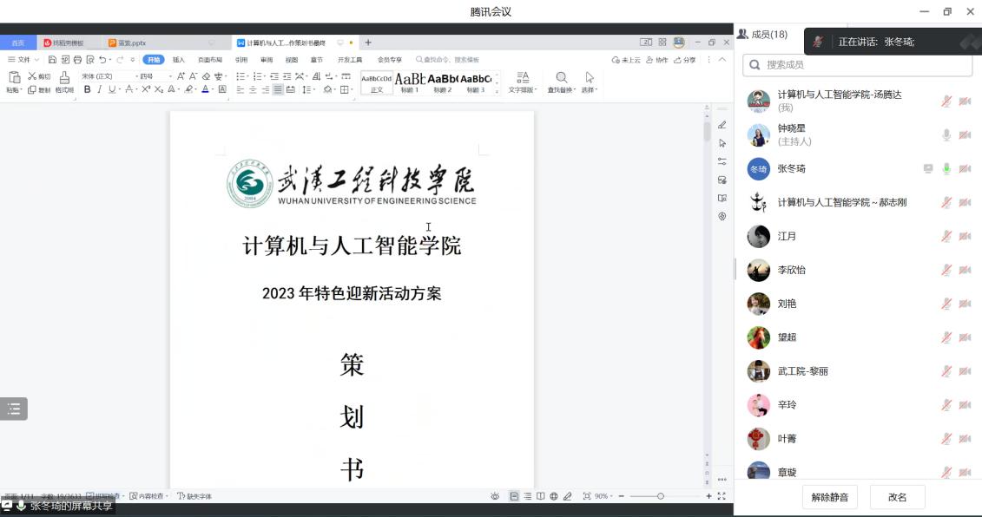Apply italic formatting using the I icon

99,89
